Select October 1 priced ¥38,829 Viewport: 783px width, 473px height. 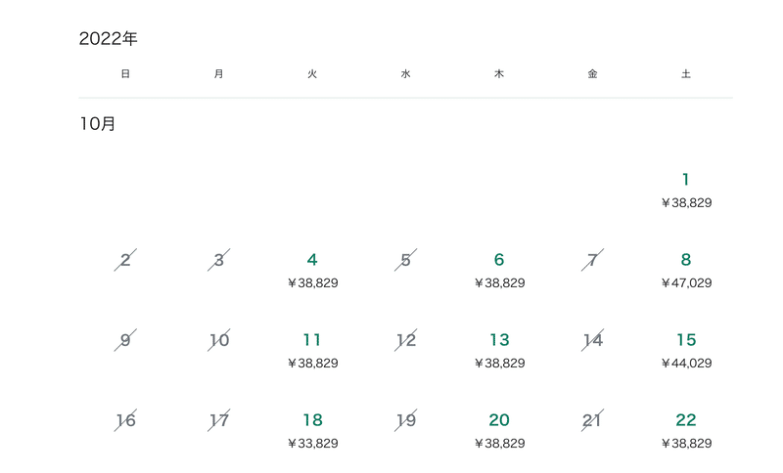tap(686, 190)
